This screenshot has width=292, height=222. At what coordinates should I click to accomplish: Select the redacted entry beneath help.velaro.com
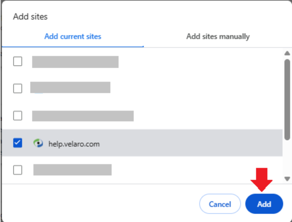[x=73, y=170]
